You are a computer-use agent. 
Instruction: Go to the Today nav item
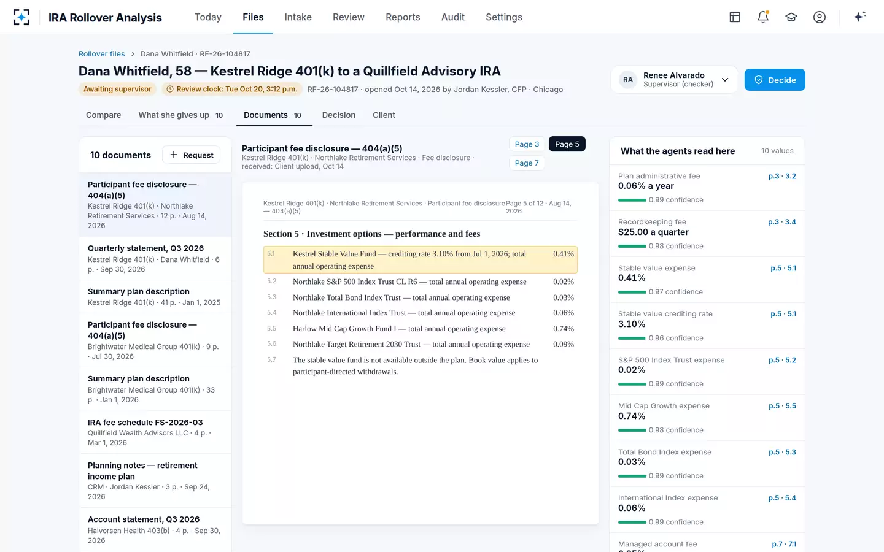point(208,17)
